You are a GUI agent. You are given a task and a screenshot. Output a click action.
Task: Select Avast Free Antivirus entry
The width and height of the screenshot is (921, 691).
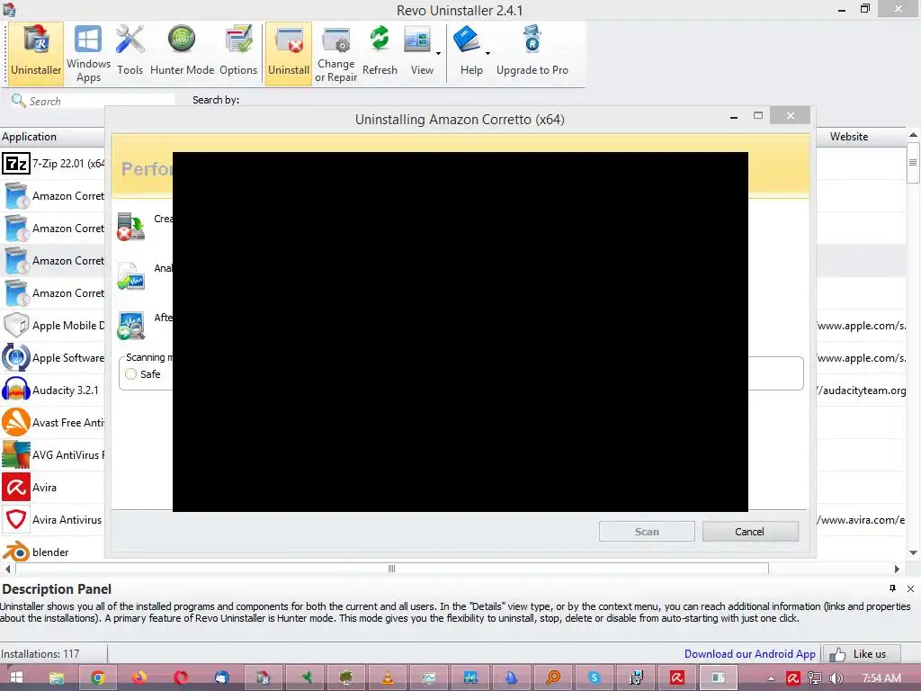tap(53, 422)
